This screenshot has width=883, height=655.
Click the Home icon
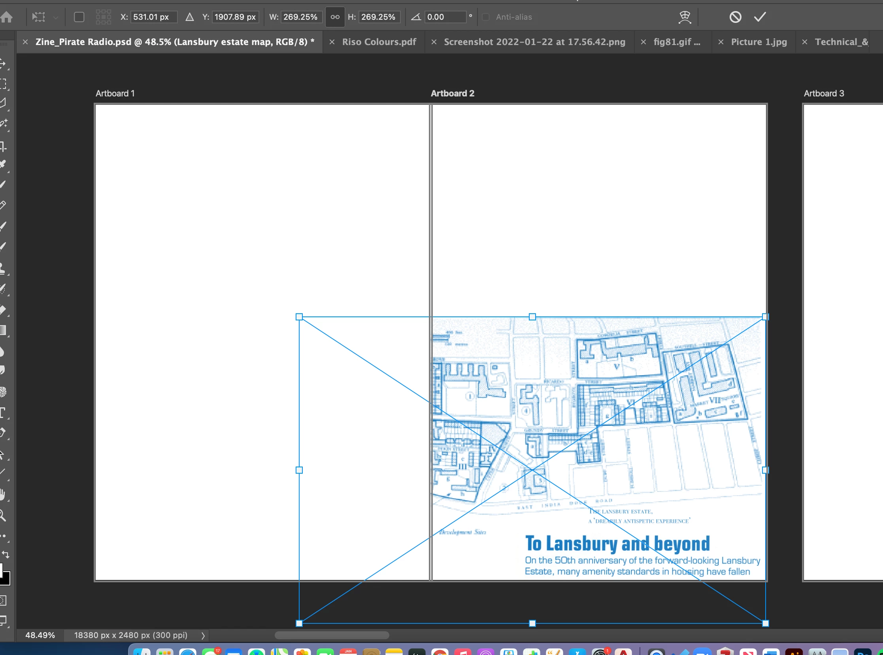6,17
